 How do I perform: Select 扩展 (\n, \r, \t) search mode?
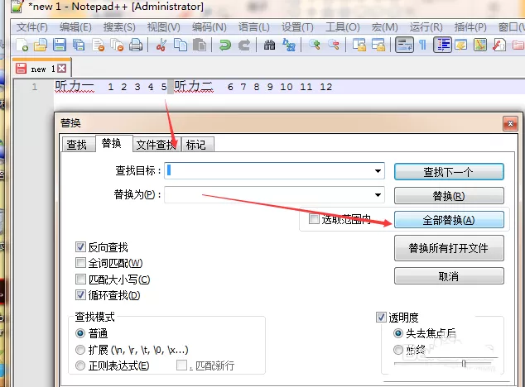[x=80, y=350]
